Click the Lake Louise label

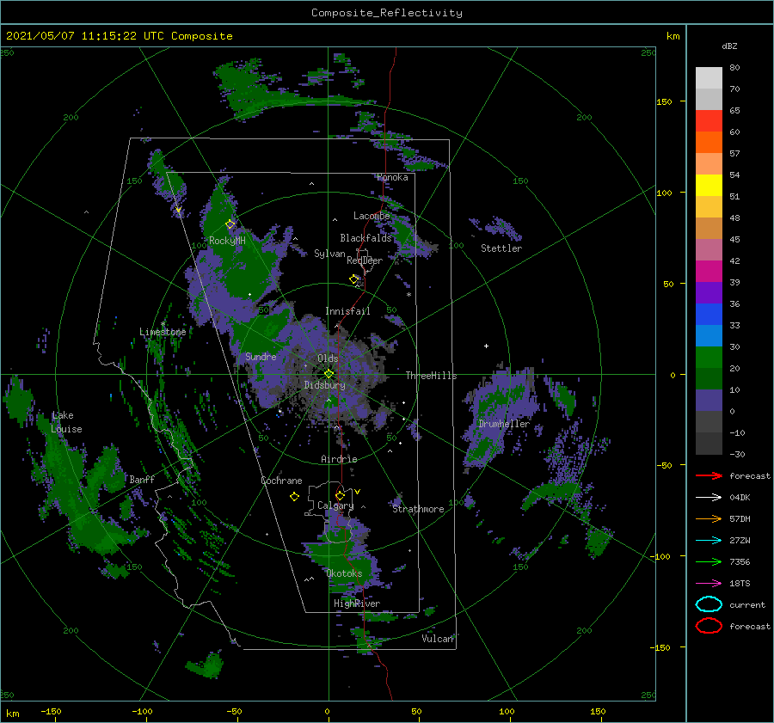[x=66, y=422]
